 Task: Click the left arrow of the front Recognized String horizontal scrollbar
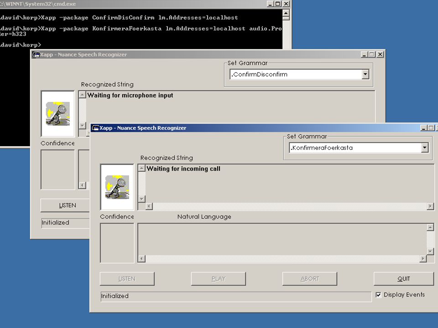click(149, 206)
